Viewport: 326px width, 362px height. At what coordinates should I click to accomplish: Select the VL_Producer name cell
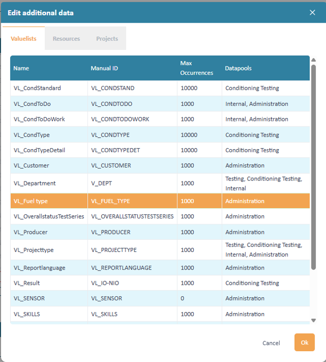click(x=49, y=232)
